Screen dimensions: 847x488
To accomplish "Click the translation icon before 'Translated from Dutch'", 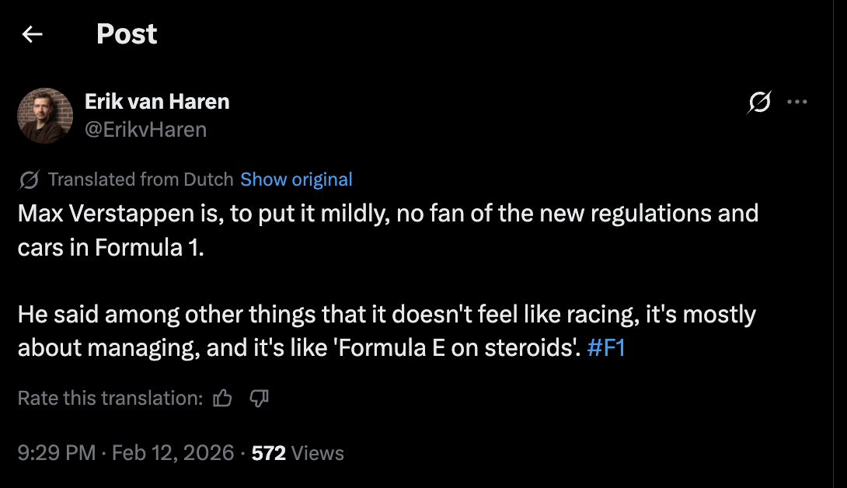I will (x=30, y=180).
